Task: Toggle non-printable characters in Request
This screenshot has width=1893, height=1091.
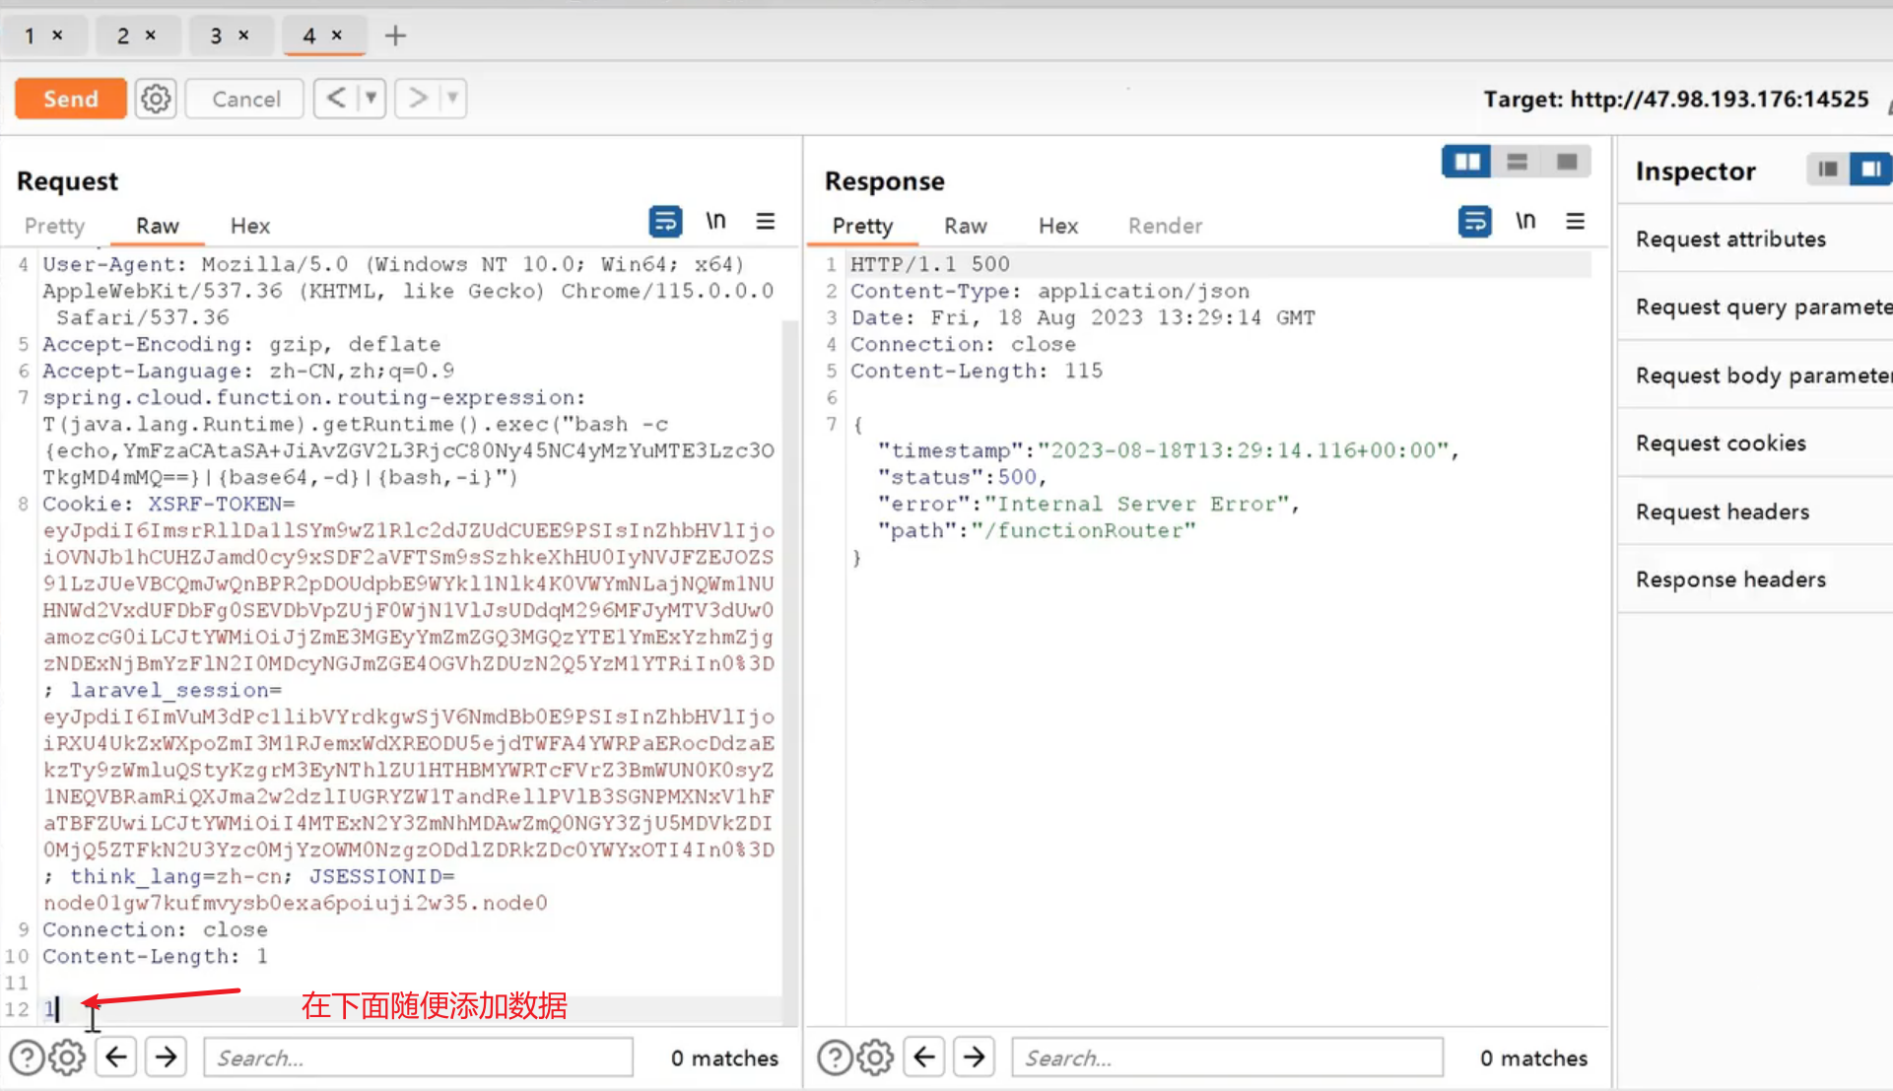Action: click(715, 222)
